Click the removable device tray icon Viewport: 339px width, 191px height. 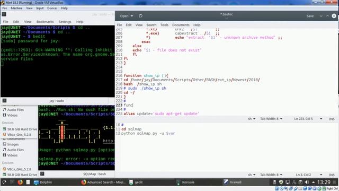[x=274, y=182]
